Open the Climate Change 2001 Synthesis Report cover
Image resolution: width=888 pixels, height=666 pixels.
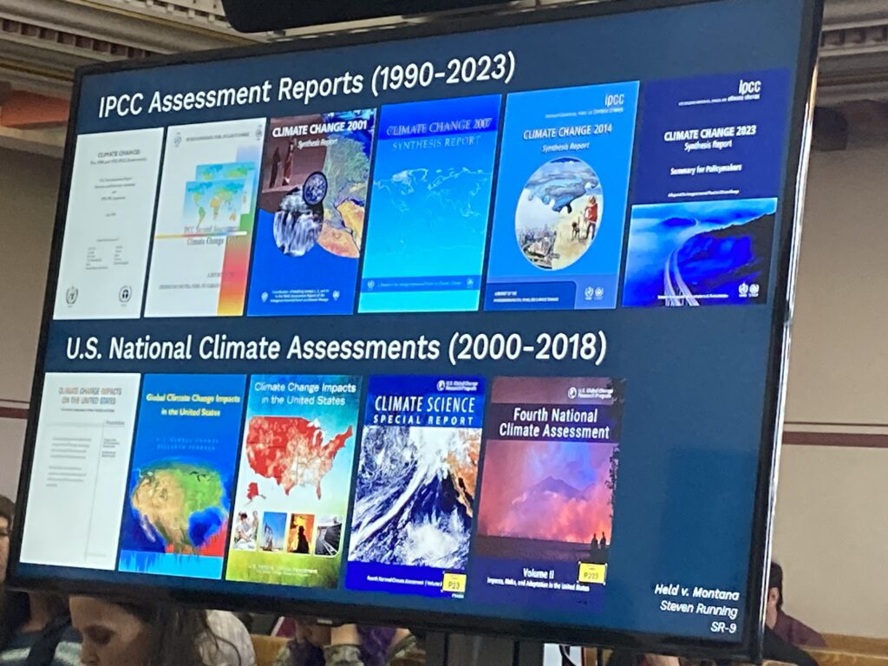click(x=310, y=212)
